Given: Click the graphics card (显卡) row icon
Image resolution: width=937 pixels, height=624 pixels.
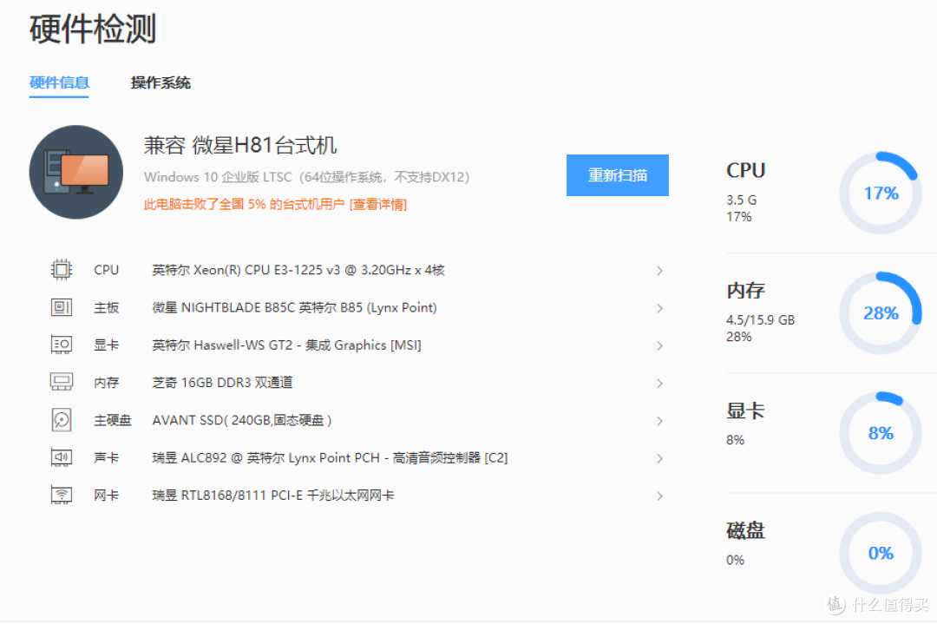Looking at the screenshot, I should coord(61,345).
